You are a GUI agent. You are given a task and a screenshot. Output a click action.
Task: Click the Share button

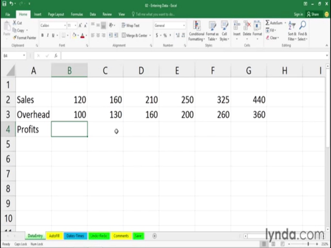tap(313, 15)
